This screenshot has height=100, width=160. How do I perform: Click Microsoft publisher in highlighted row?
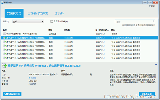[69, 38]
